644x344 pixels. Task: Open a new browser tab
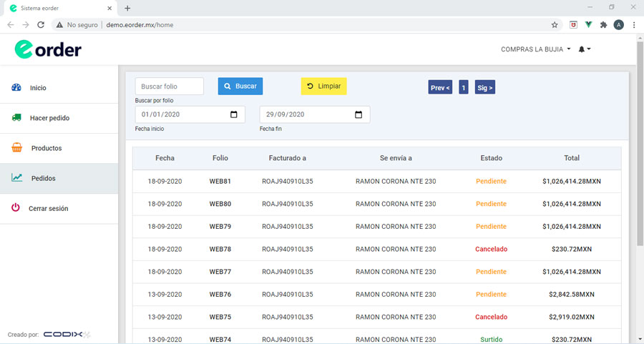(127, 8)
